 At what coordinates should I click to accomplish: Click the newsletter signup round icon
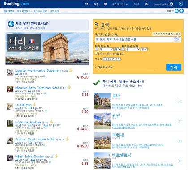(x=11, y=24)
